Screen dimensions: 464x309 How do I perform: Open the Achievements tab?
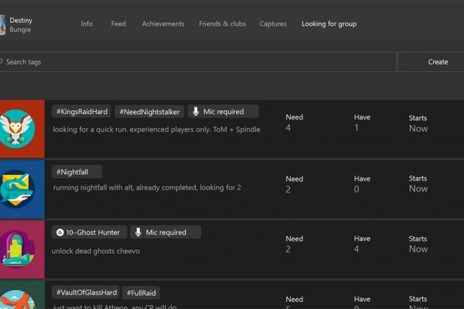point(163,24)
